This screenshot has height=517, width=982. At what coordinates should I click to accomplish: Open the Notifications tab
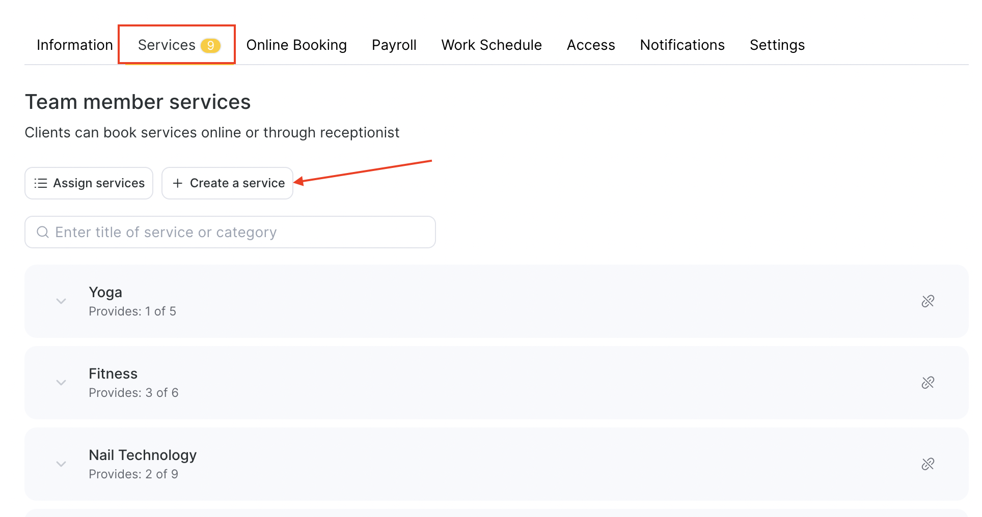click(x=682, y=45)
